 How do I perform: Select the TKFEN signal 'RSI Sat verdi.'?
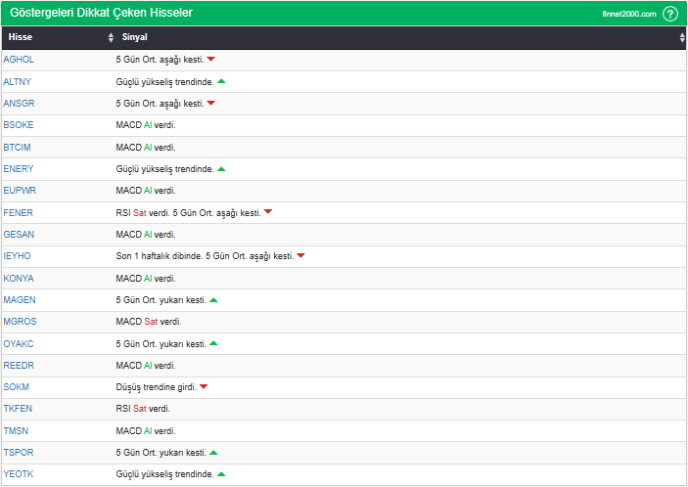pos(143,409)
